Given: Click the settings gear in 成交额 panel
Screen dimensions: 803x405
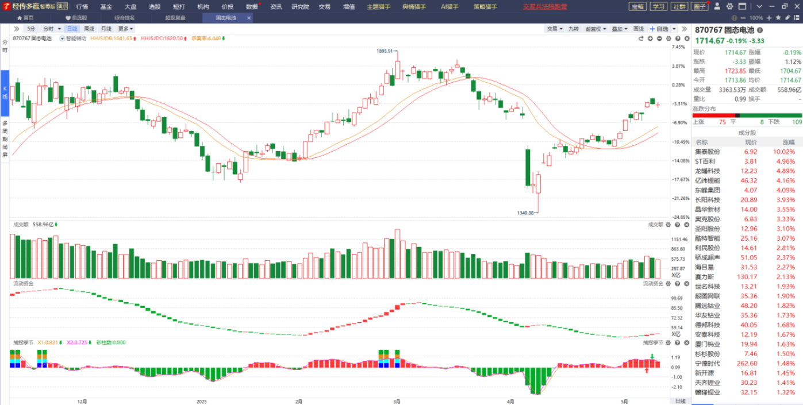Looking at the screenshot, I should tap(668, 225).
